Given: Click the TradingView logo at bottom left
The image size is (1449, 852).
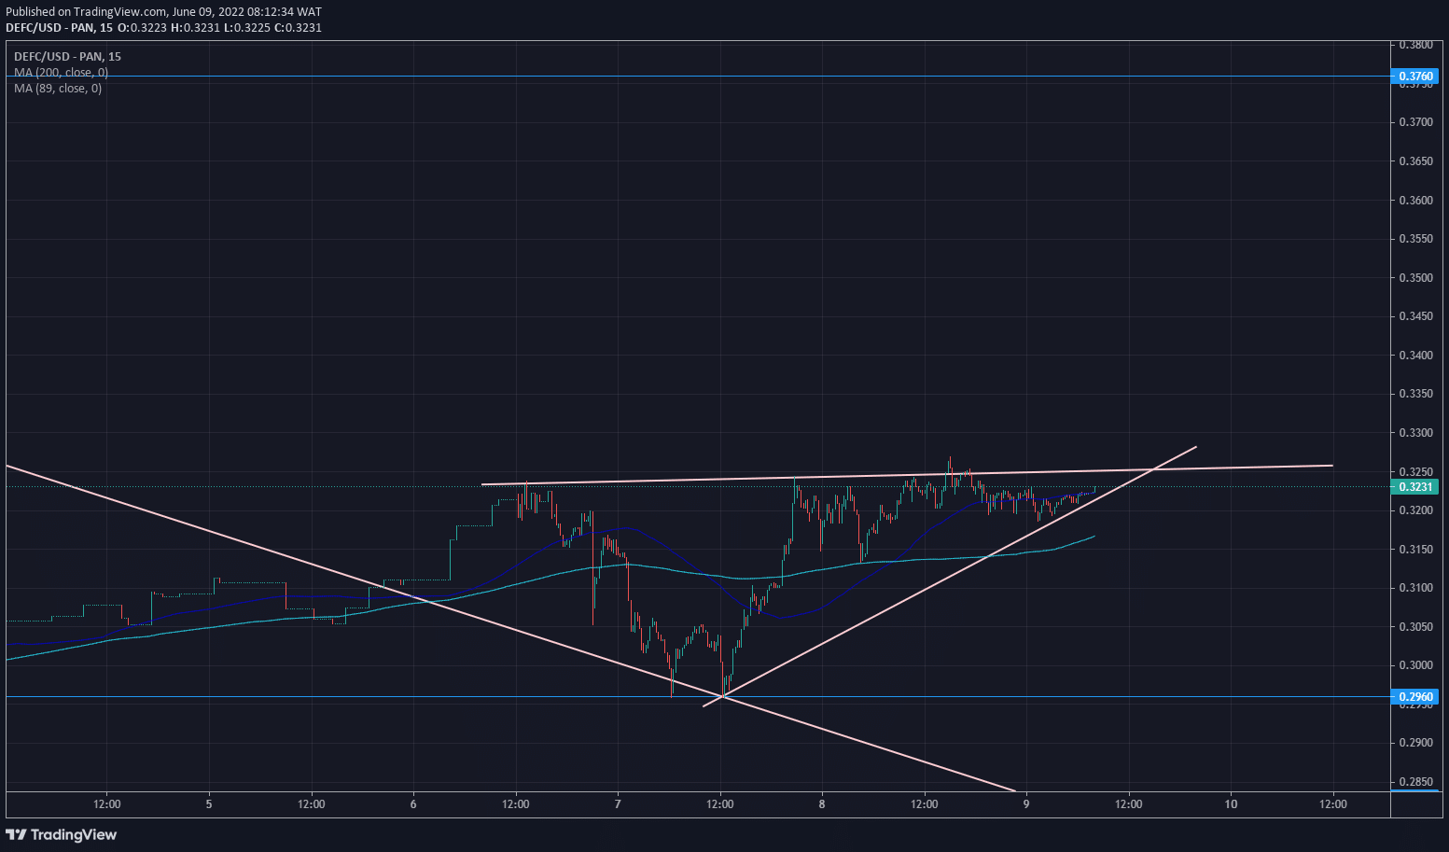Looking at the screenshot, I should click(x=61, y=834).
